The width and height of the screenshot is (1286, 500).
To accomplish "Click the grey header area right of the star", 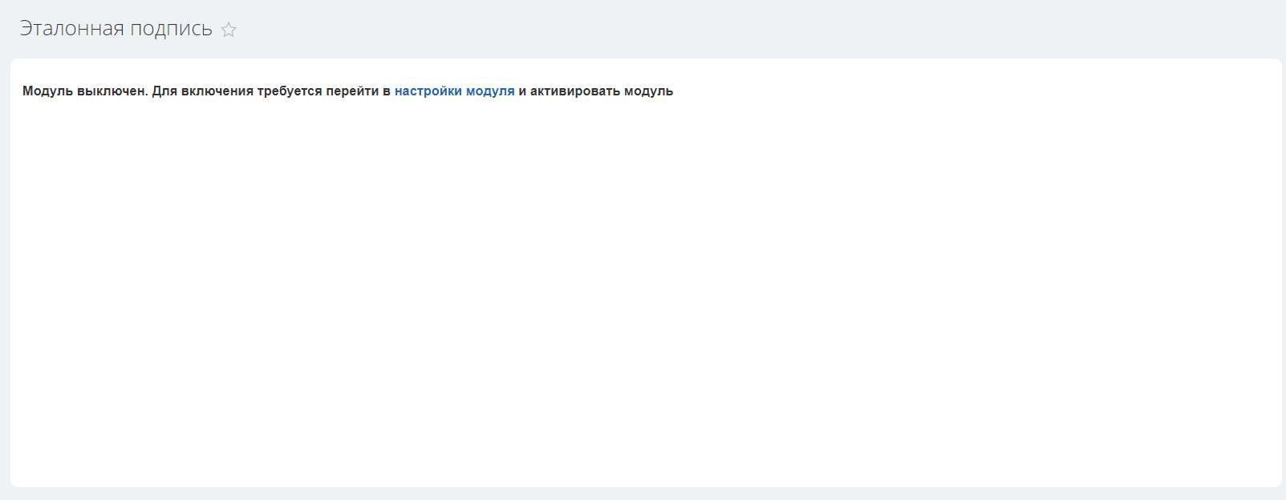I will click(x=722, y=30).
